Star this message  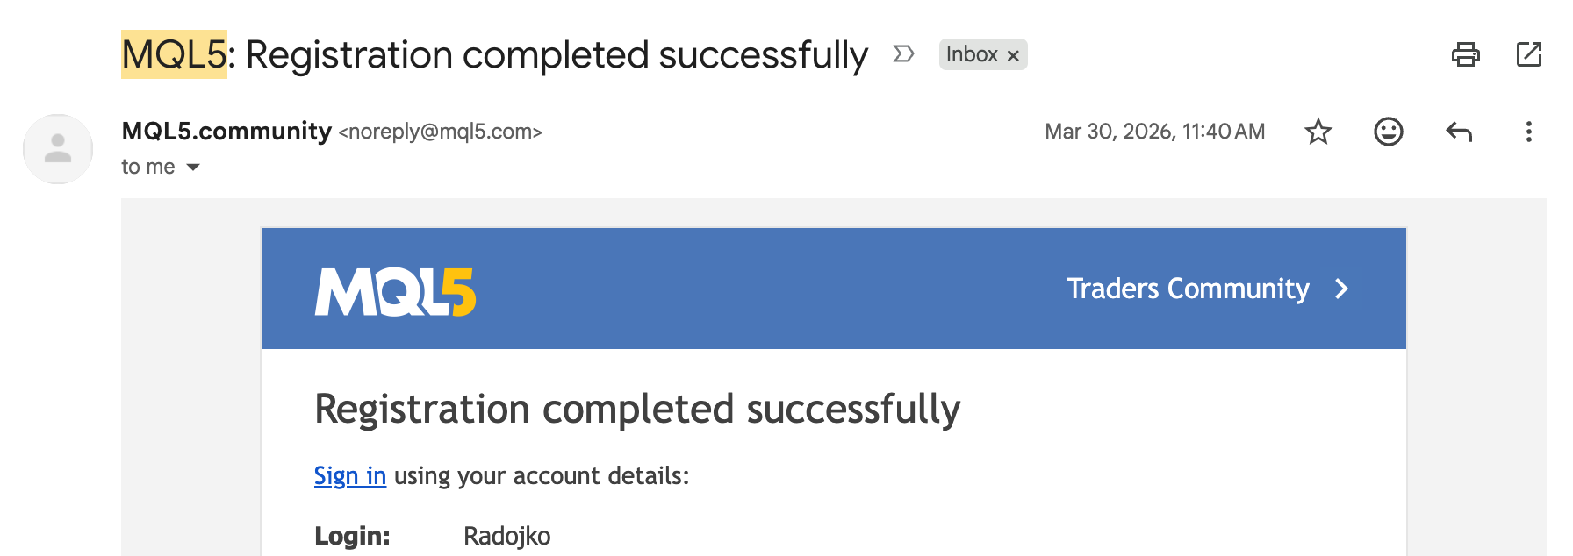point(1318,132)
